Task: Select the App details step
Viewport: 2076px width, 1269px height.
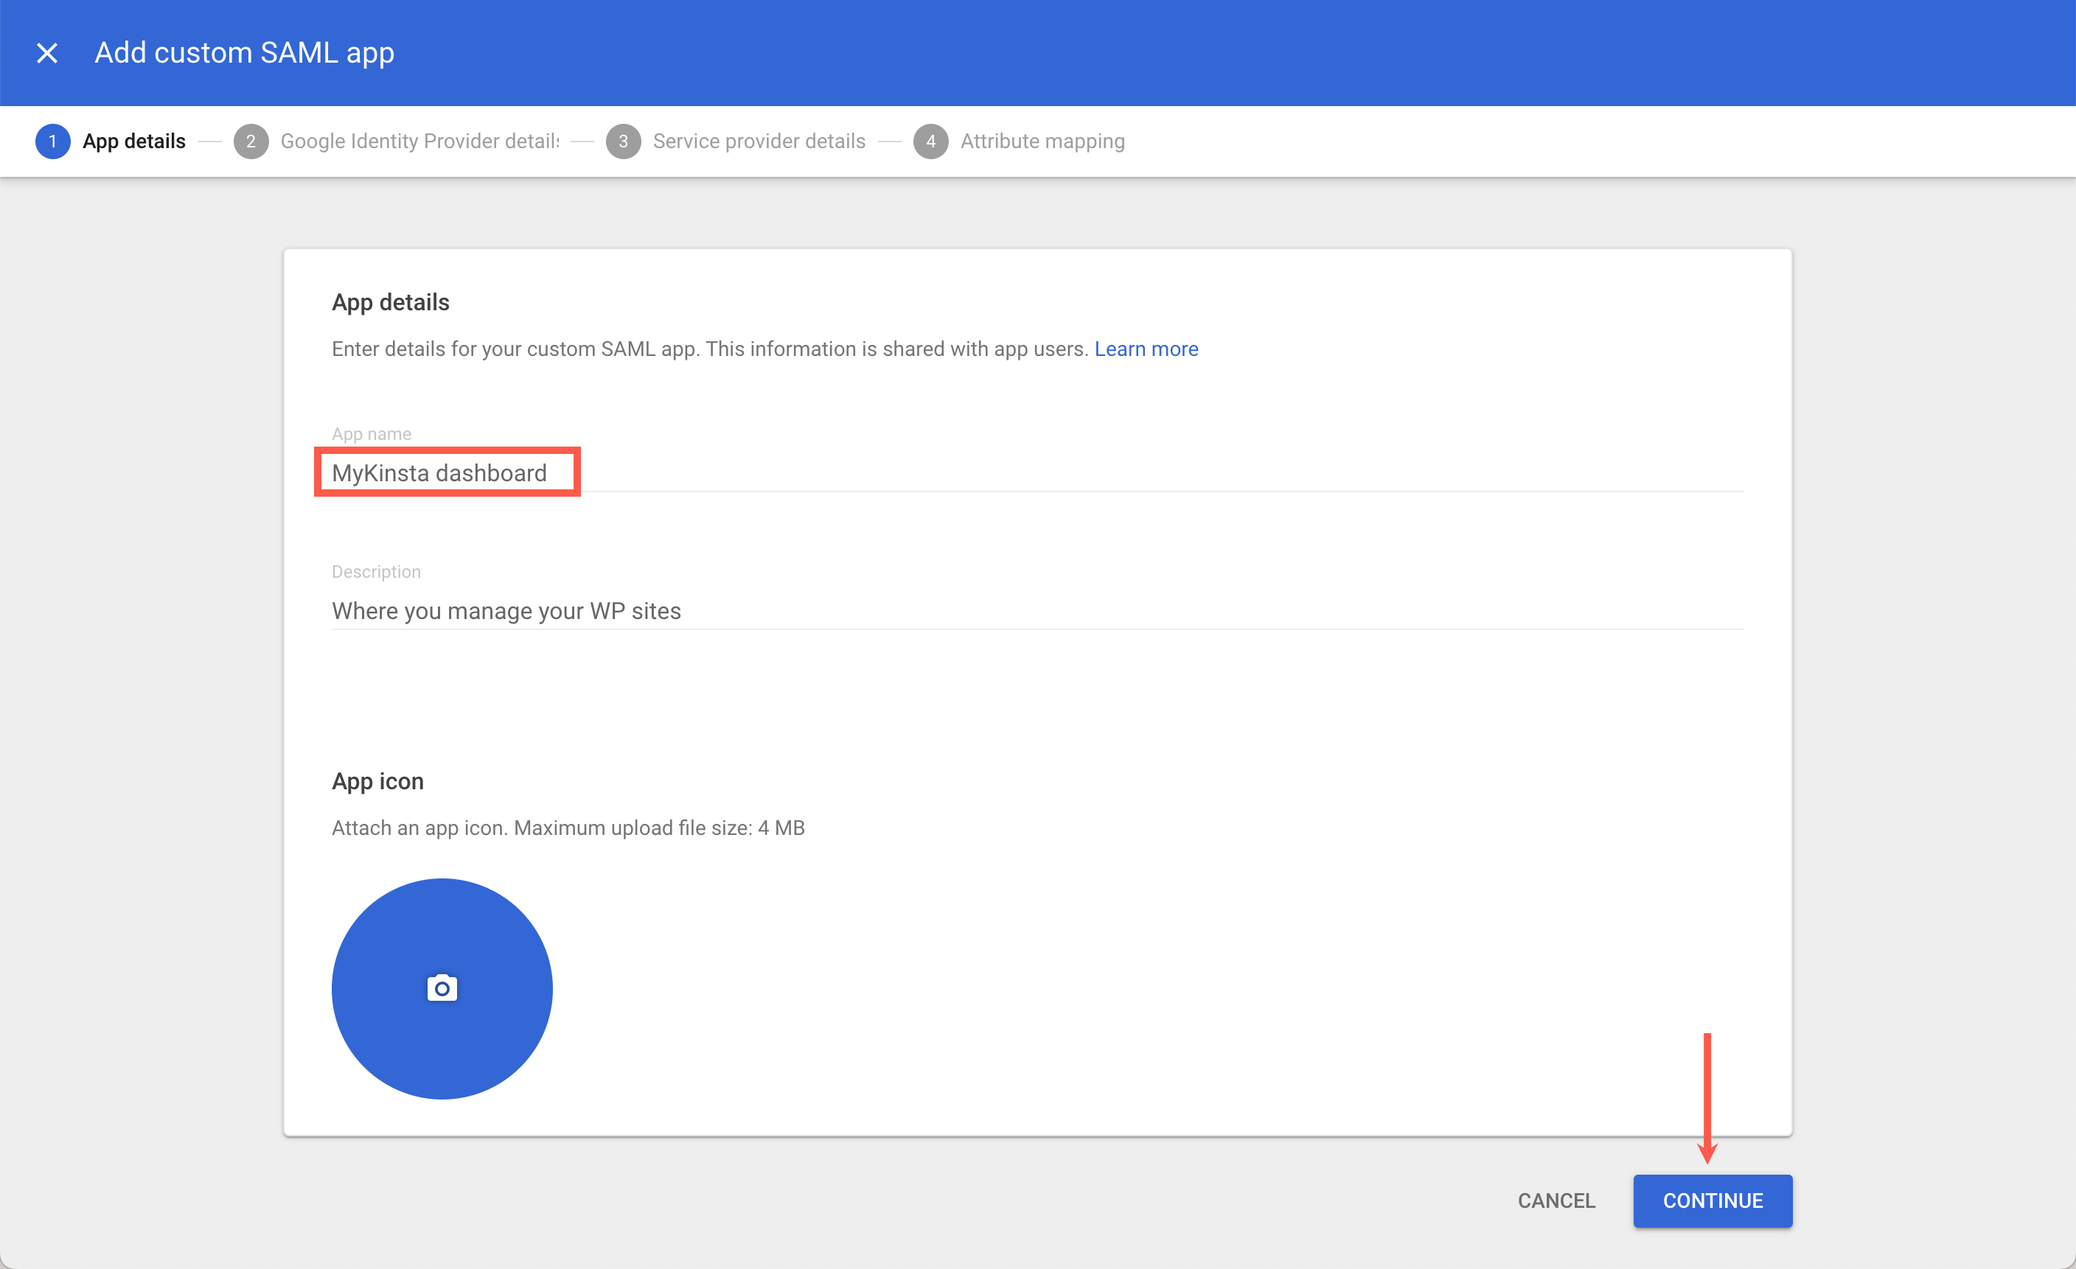Action: coord(133,141)
